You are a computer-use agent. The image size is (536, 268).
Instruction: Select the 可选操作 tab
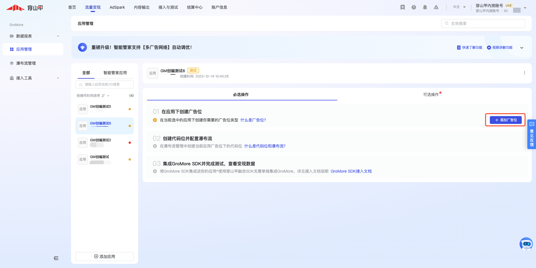pyautogui.click(x=431, y=95)
